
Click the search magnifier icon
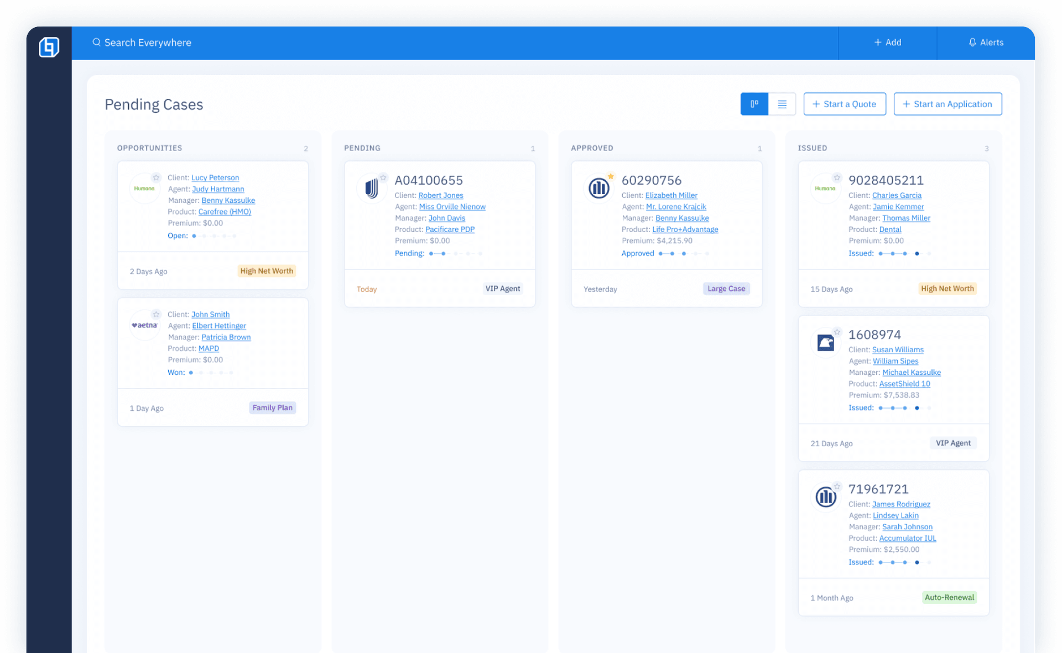pos(96,43)
